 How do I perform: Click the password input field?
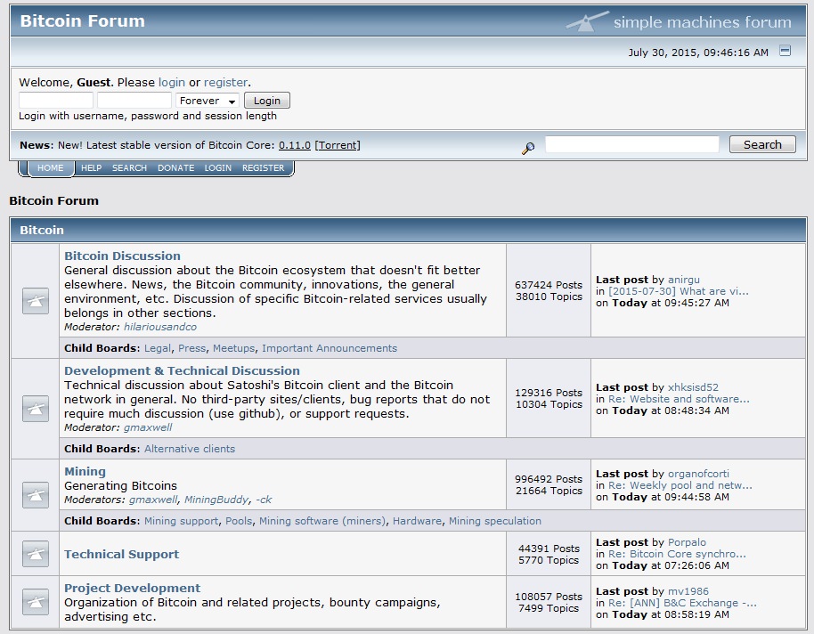[134, 101]
